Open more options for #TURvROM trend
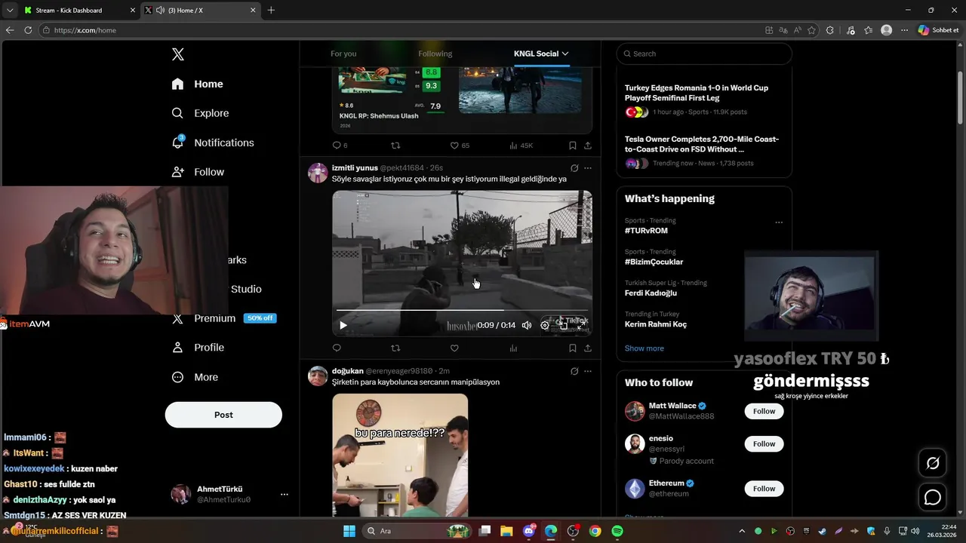 pyautogui.click(x=779, y=222)
